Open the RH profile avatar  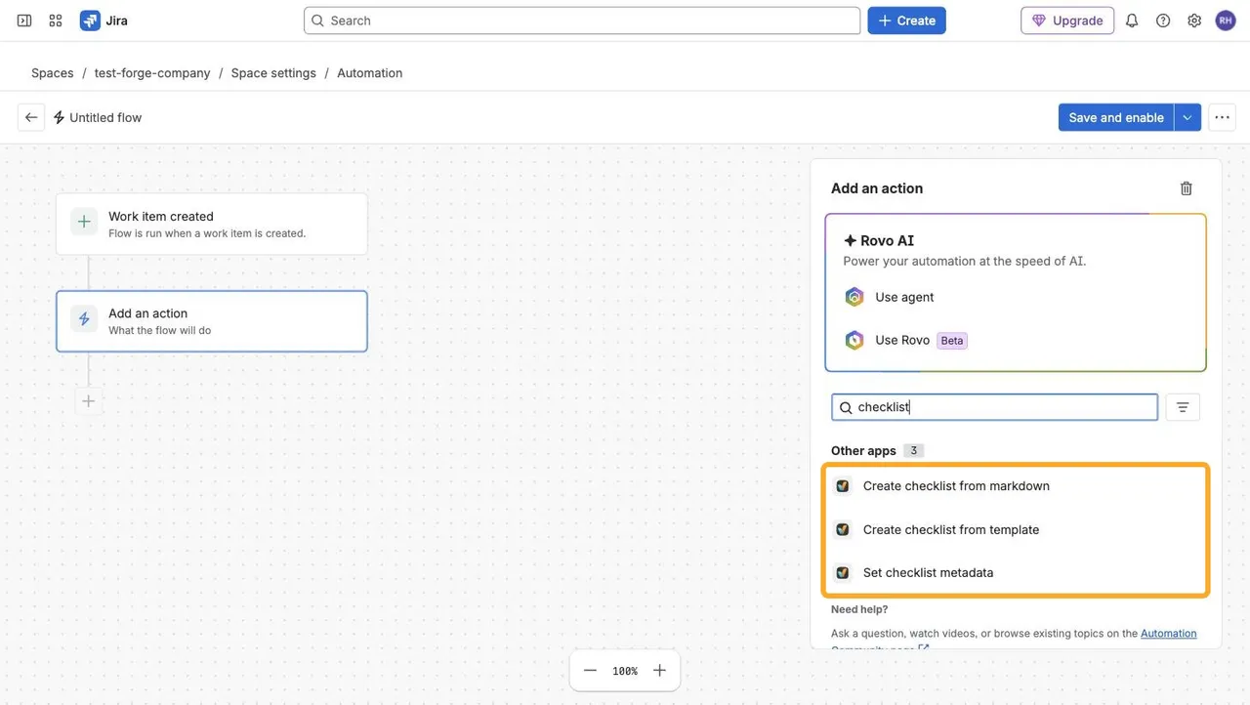[x=1226, y=21]
